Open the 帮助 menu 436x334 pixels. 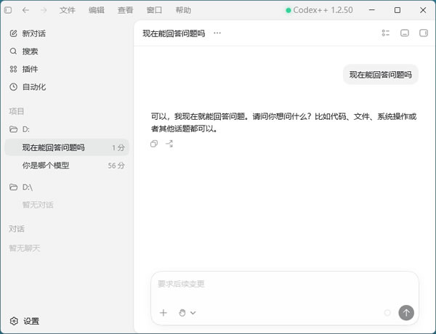[x=183, y=10]
